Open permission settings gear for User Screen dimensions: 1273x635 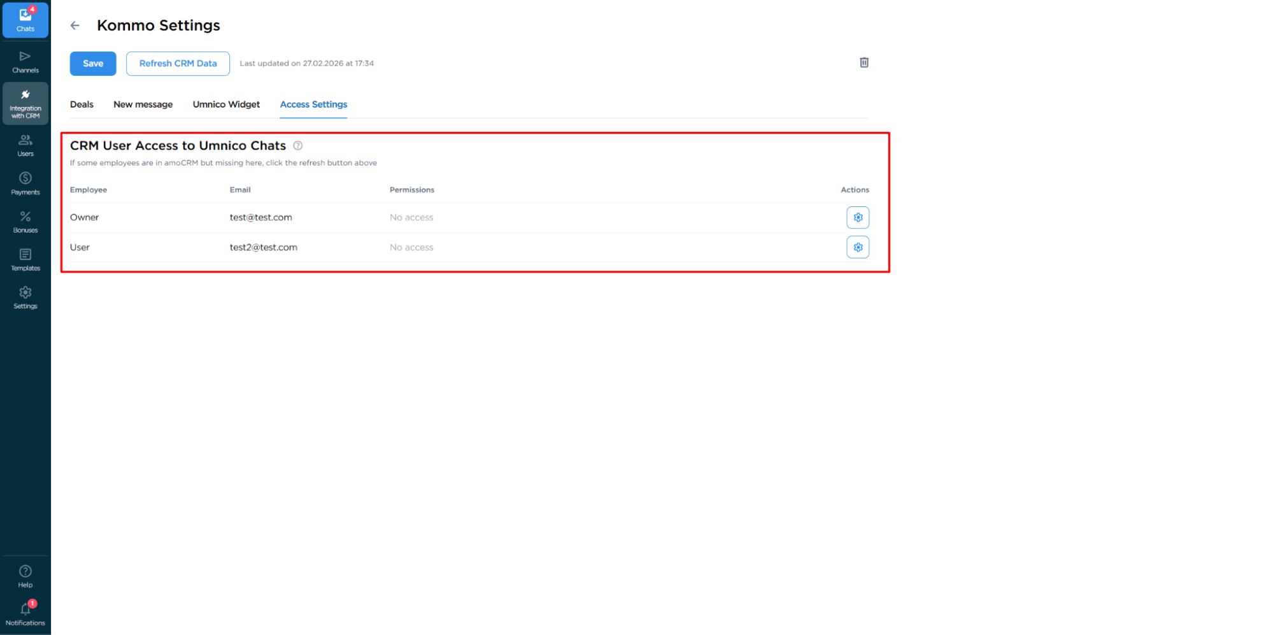pos(858,247)
